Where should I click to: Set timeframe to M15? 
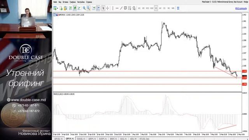[147, 8]
